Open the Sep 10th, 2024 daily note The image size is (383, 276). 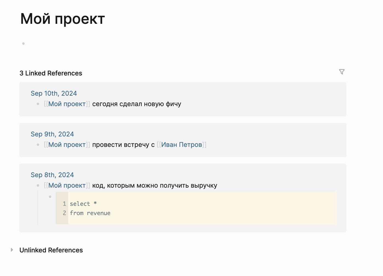(54, 93)
